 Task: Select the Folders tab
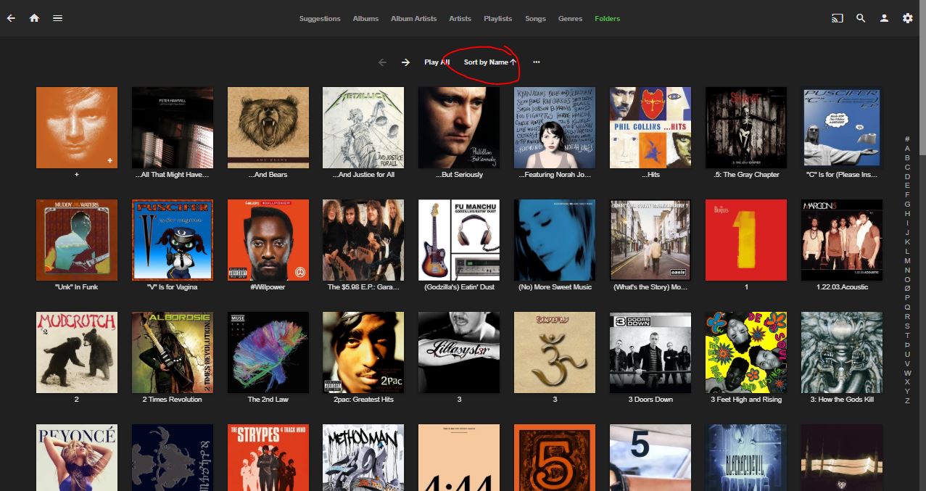607,19
